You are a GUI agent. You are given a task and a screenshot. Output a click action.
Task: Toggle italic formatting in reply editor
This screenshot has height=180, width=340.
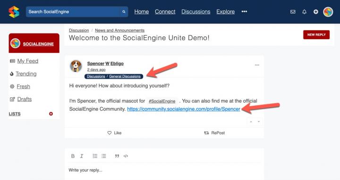click(82, 156)
